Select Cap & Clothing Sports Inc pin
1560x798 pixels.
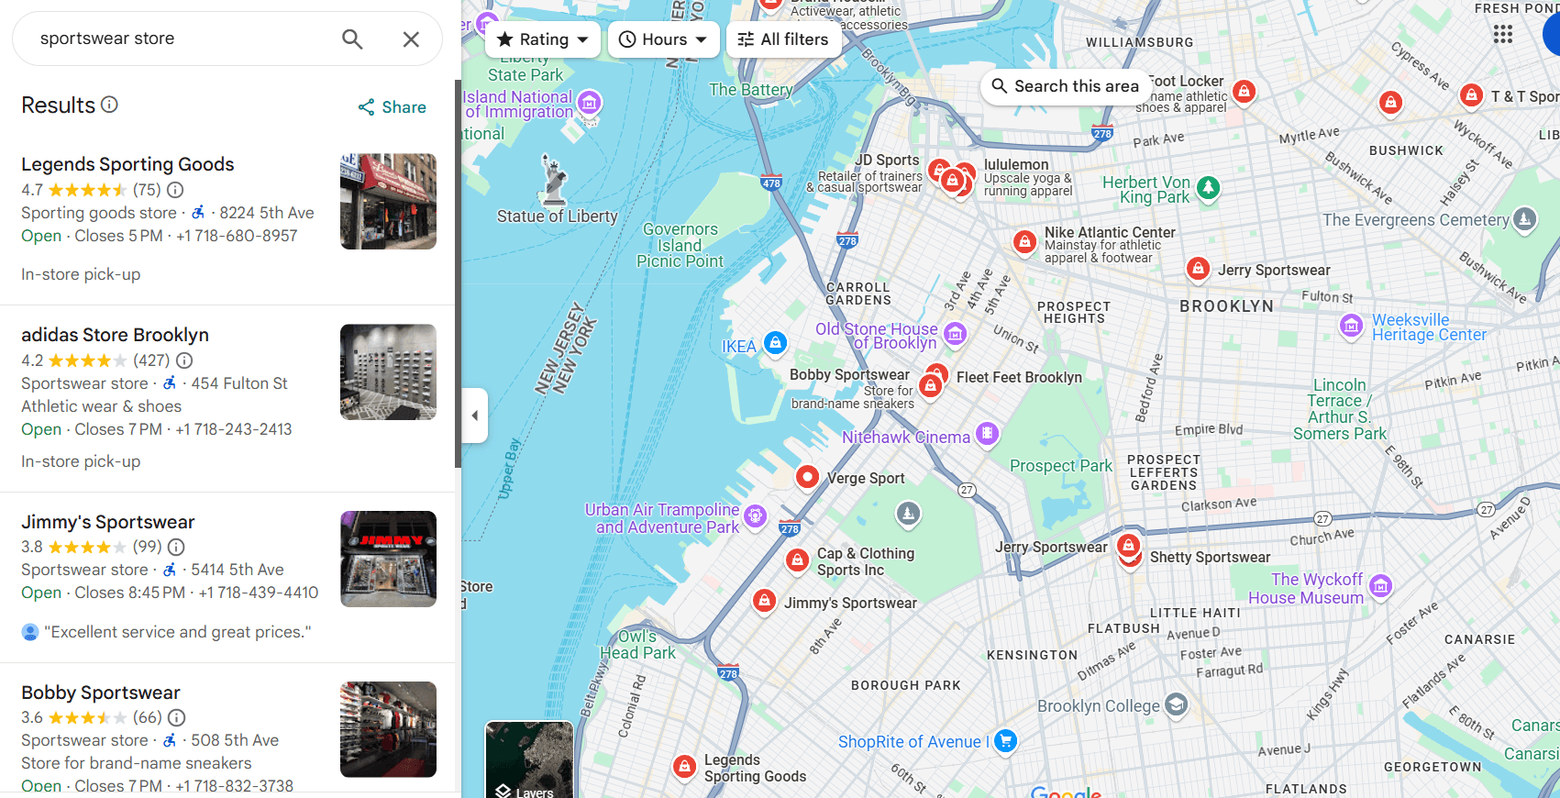click(797, 560)
